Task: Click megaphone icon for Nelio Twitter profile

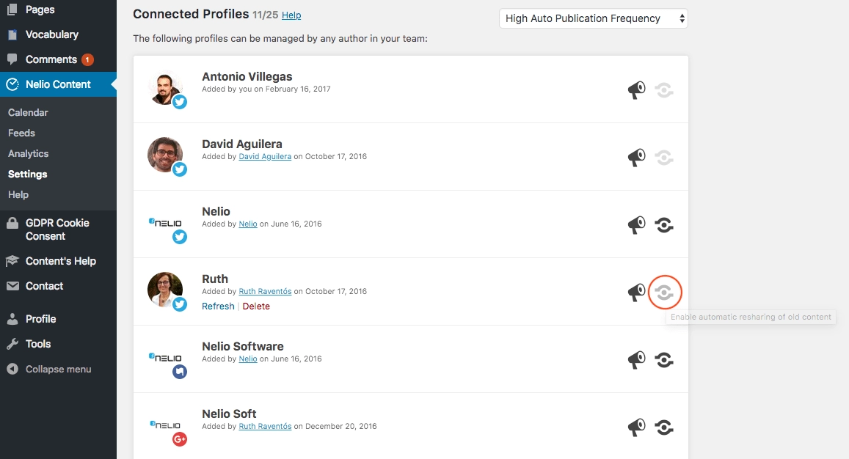Action: click(636, 225)
